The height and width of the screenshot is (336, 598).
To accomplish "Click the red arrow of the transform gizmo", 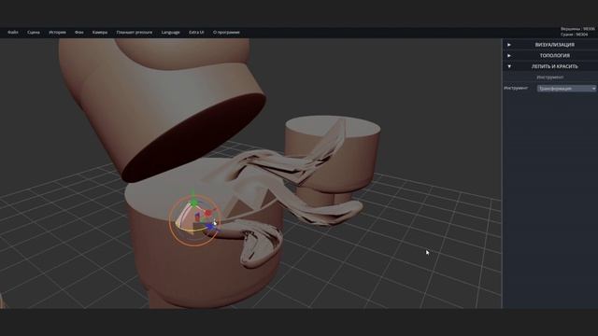I will click(x=207, y=213).
